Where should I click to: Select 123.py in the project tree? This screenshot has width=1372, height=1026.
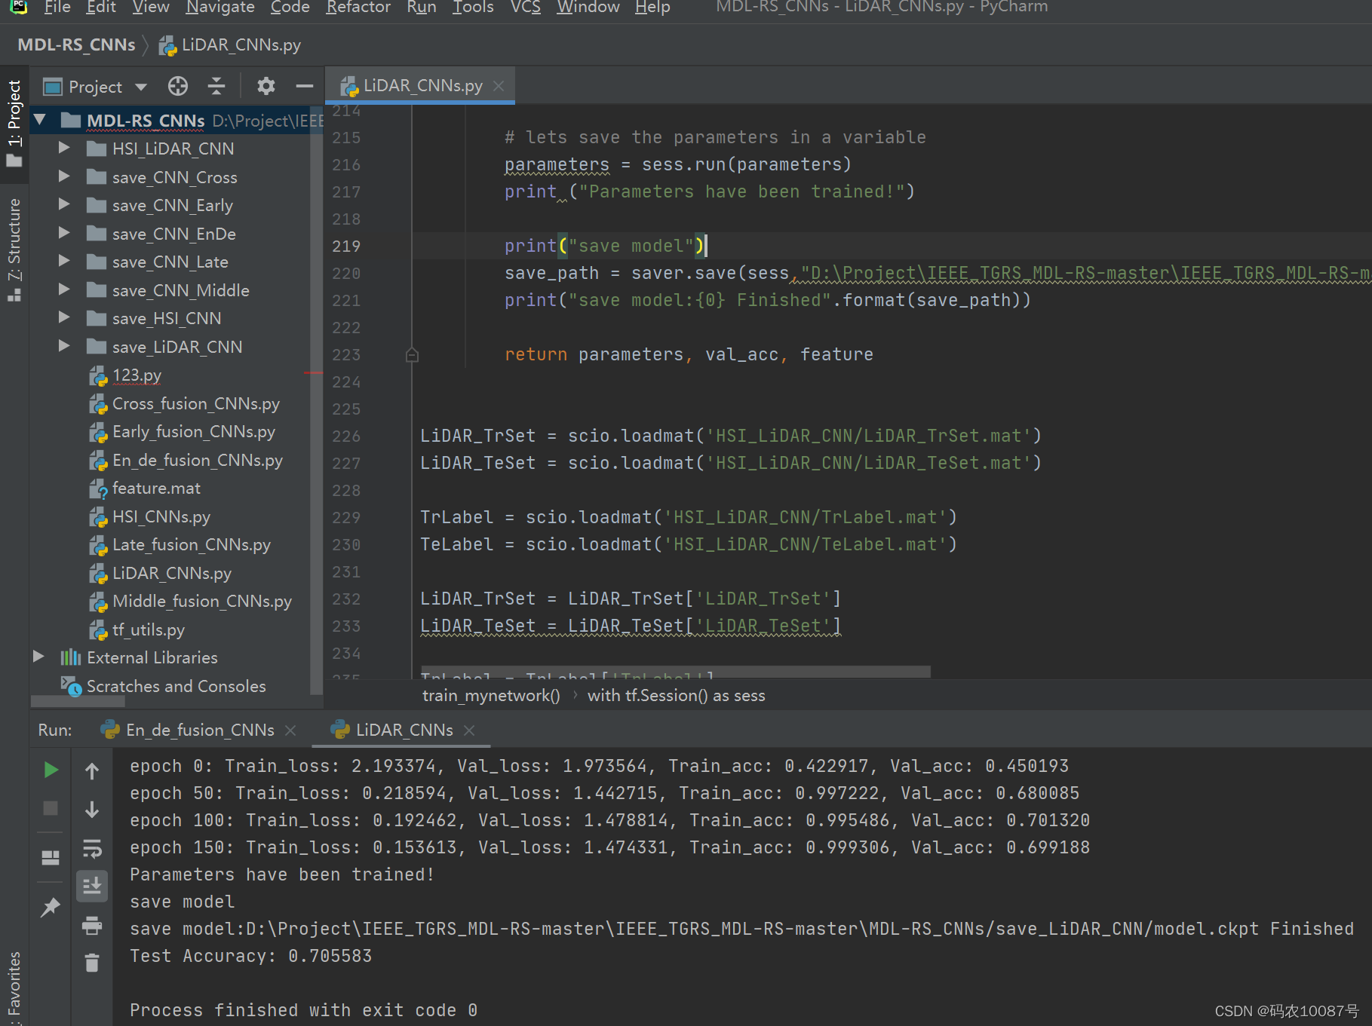(x=137, y=375)
